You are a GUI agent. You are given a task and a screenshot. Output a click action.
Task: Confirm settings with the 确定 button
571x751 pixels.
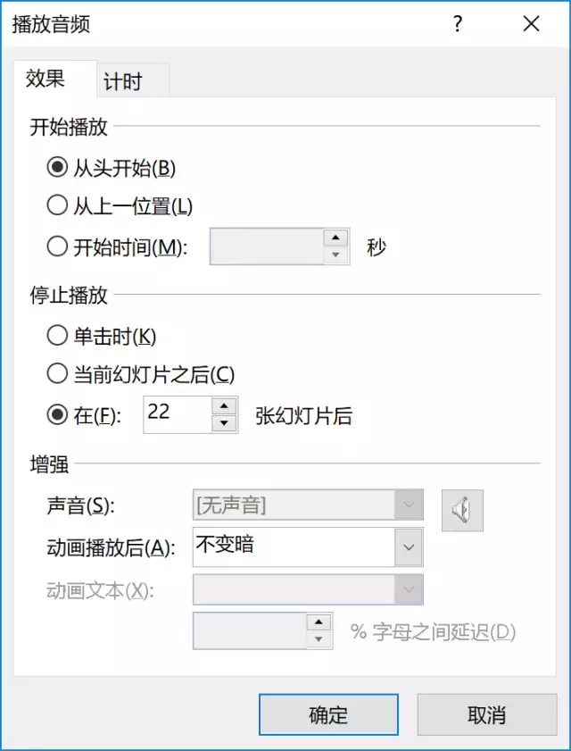pos(329,714)
